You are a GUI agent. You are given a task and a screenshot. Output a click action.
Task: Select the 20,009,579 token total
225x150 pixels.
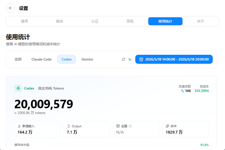[44, 104]
